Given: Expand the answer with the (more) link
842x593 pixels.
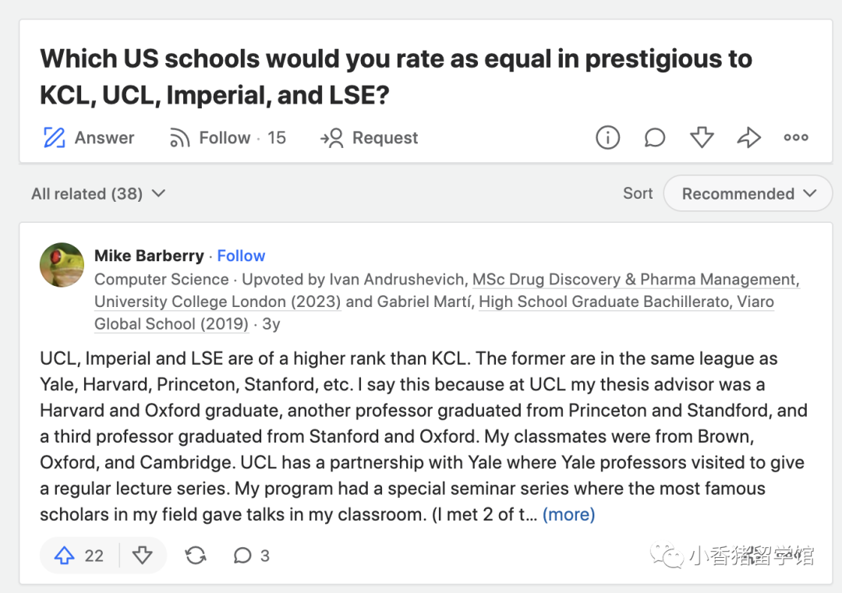Looking at the screenshot, I should point(568,514).
